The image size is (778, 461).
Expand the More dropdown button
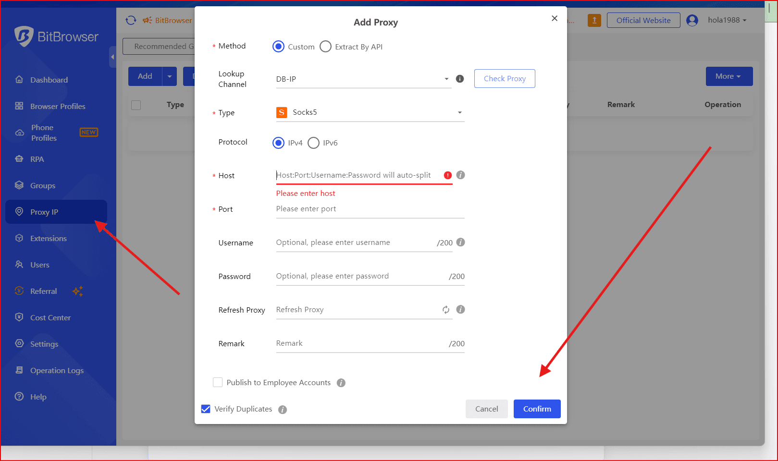click(729, 76)
